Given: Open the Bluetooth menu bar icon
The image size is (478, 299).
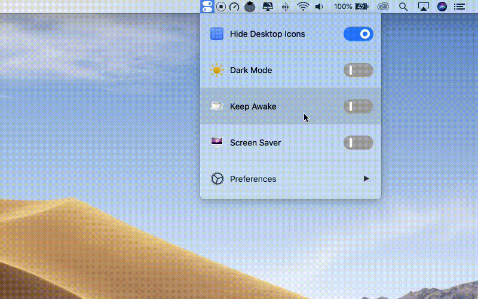Looking at the screenshot, I should point(286,7).
